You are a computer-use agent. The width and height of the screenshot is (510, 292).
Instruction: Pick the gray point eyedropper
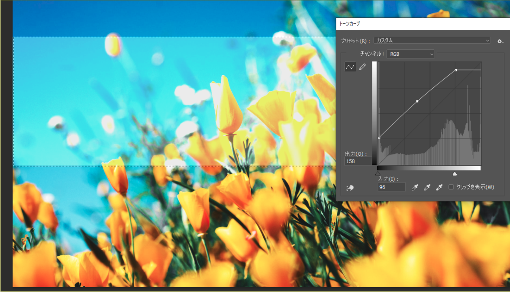click(427, 187)
